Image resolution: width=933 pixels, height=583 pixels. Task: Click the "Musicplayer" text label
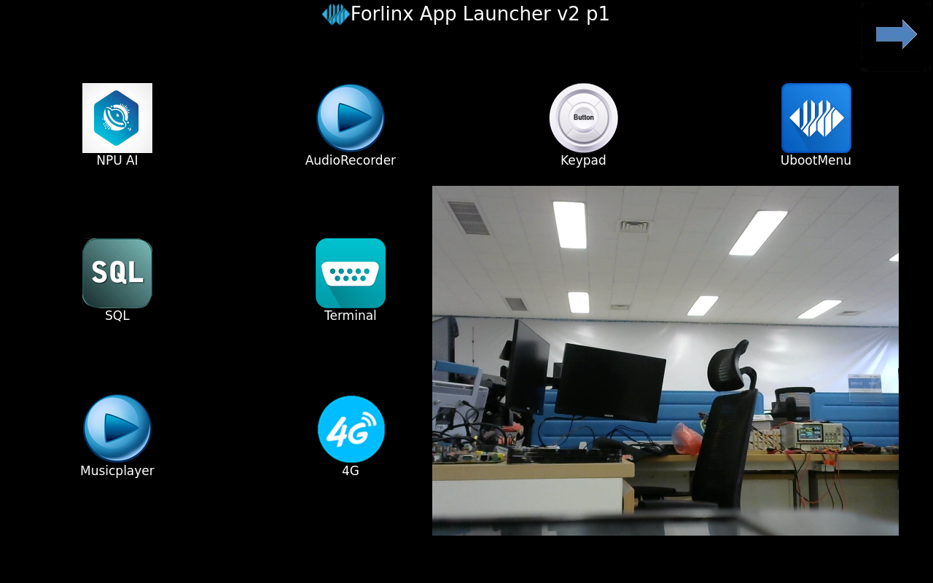click(x=117, y=471)
